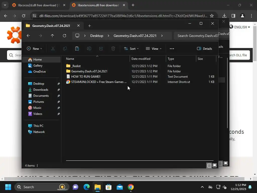Open Chrome profile icon
Image resolution: width=257 pixels, height=193 pixels.
point(242,16)
